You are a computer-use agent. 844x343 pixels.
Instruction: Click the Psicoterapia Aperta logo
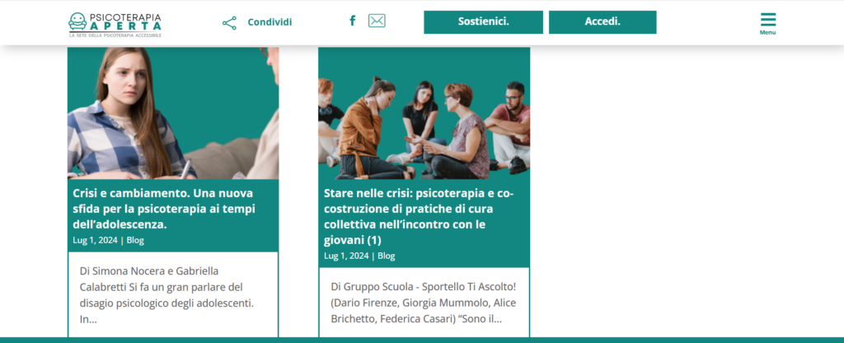[x=115, y=25]
